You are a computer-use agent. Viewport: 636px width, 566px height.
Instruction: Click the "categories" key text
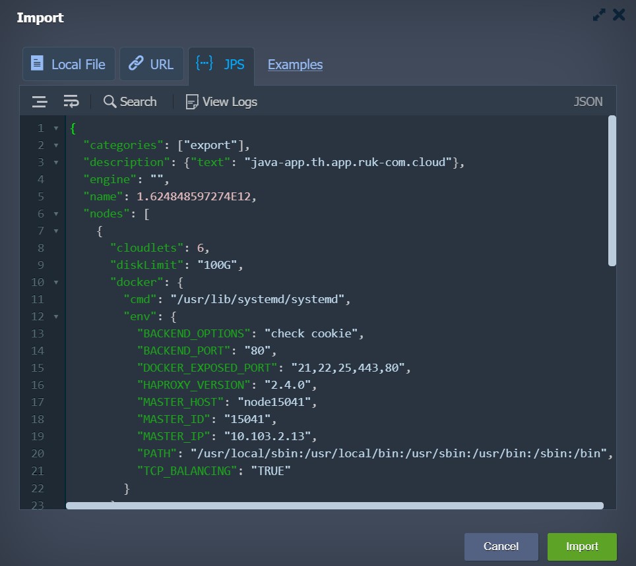coord(123,145)
